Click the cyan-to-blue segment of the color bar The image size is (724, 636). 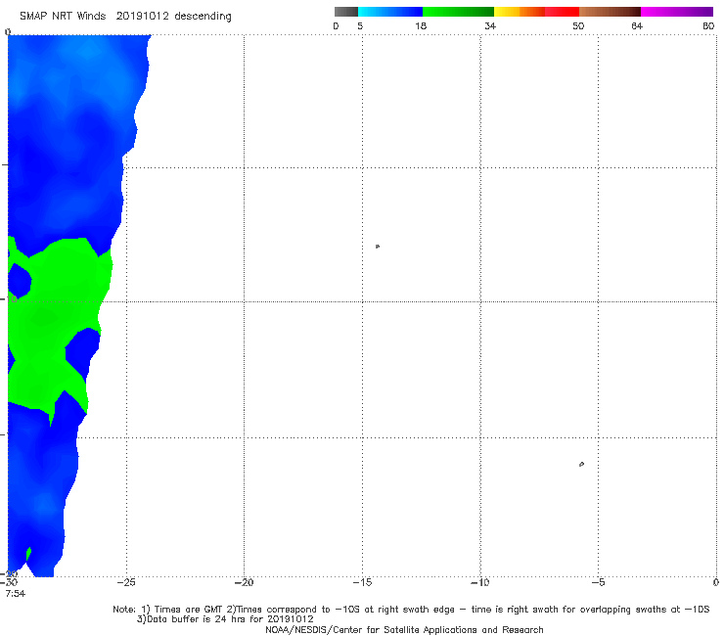click(390, 12)
